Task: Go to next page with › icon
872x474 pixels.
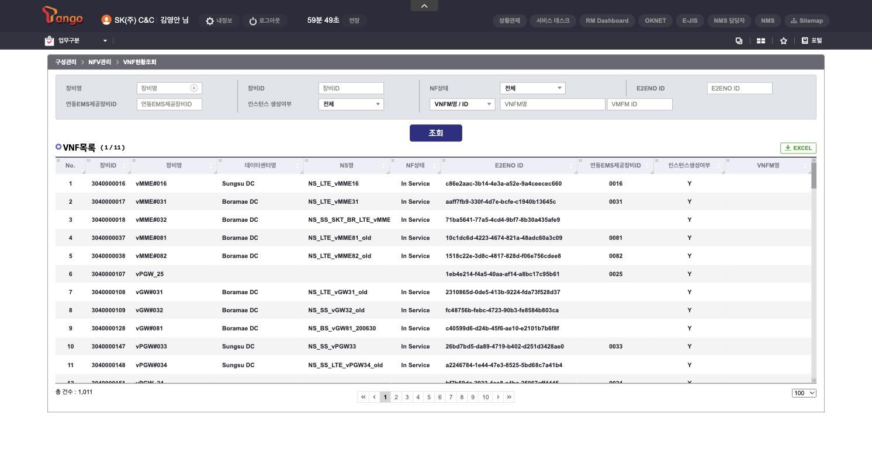Action: [x=498, y=397]
